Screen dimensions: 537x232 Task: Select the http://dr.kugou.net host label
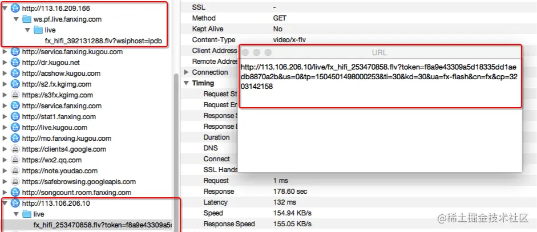[51, 63]
